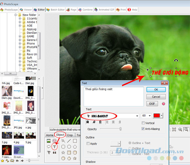Check the Outline Apply checkbox
The width and height of the screenshot is (190, 165).
88,143
